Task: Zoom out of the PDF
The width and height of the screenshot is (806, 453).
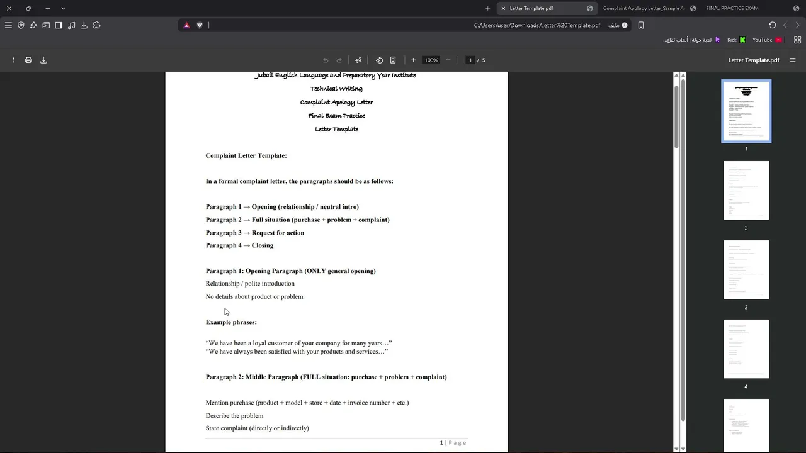Action: click(448, 60)
